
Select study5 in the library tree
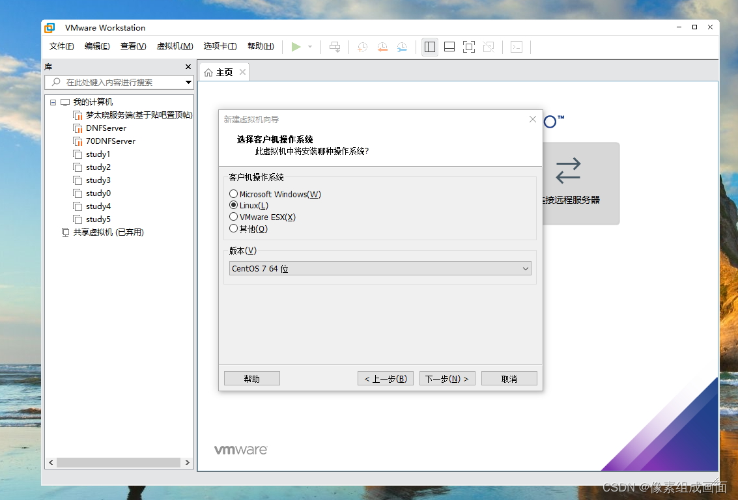point(98,219)
